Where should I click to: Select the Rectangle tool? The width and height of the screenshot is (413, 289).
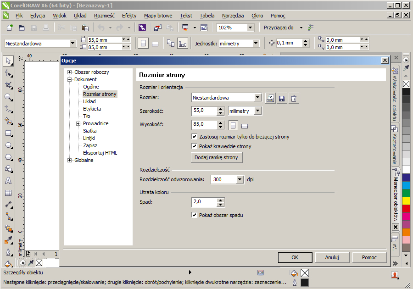(x=8, y=133)
